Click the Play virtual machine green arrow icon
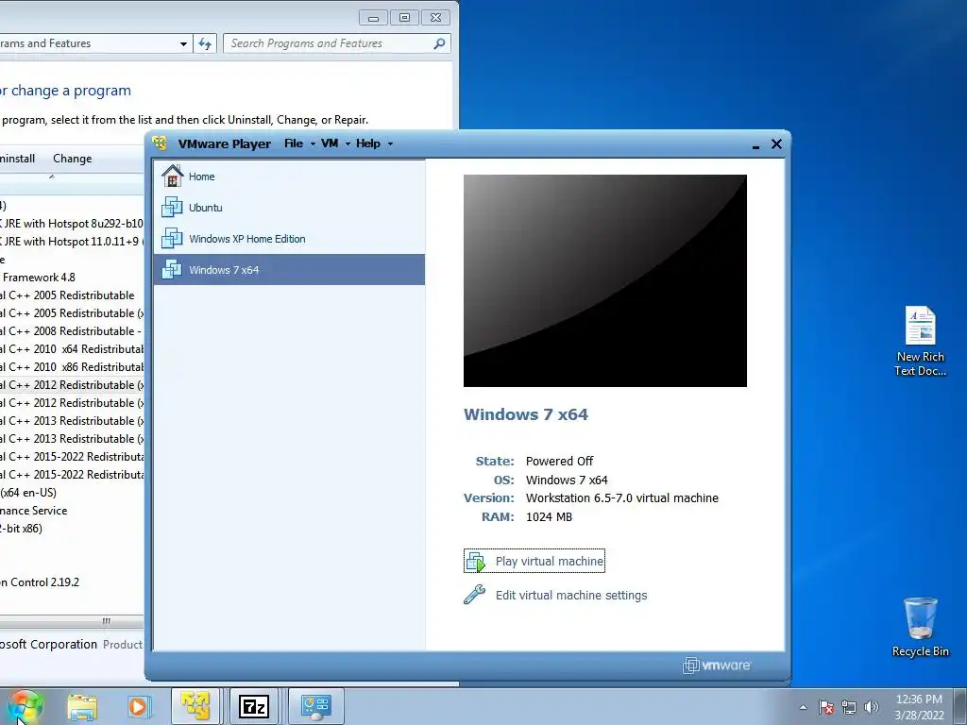The image size is (967, 725). point(476,561)
